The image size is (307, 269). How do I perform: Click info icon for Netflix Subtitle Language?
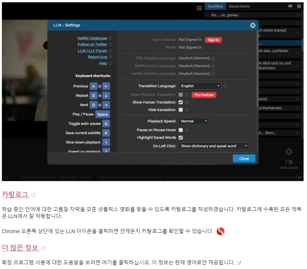pyautogui.click(x=213, y=74)
